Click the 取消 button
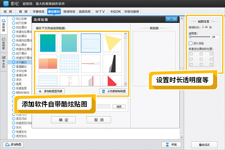This screenshot has height=150, width=225. 99,120
